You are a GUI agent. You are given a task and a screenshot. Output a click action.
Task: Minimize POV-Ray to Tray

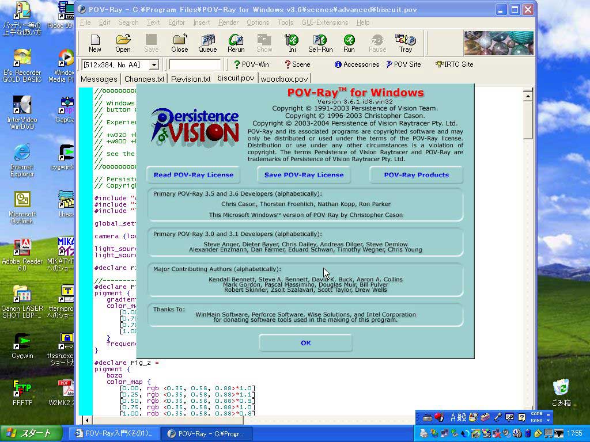pyautogui.click(x=405, y=43)
